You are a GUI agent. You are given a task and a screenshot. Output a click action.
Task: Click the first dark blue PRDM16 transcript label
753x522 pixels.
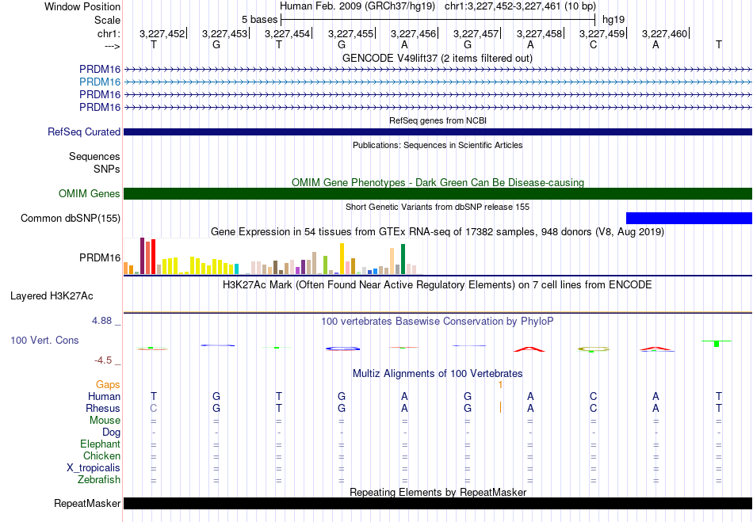(x=100, y=70)
